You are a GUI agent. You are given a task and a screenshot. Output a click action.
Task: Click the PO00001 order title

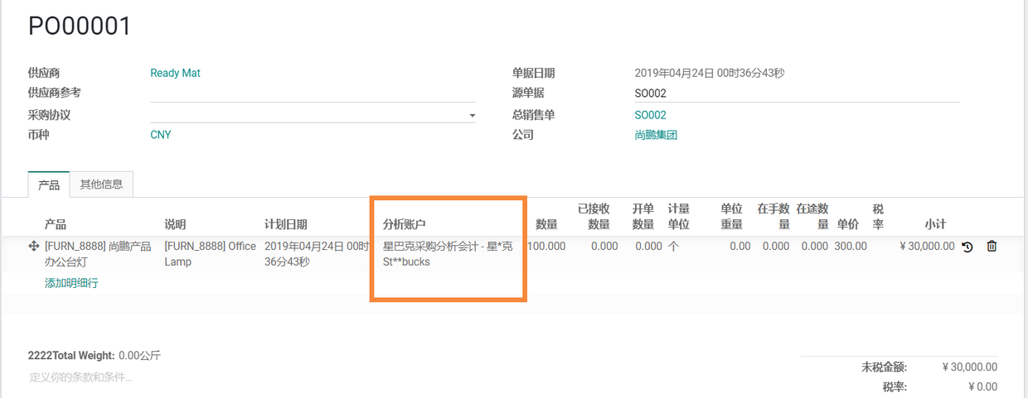(80, 26)
